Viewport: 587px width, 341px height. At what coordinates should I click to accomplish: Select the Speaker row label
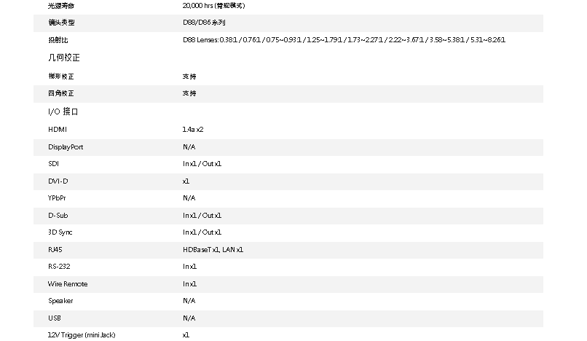click(60, 301)
